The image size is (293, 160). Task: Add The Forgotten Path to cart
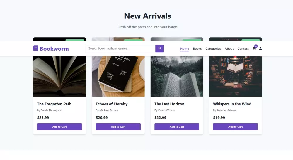pyautogui.click(x=59, y=127)
